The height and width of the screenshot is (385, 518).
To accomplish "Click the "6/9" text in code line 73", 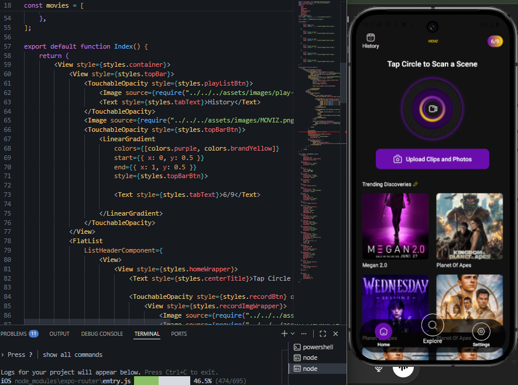I will [229, 195].
